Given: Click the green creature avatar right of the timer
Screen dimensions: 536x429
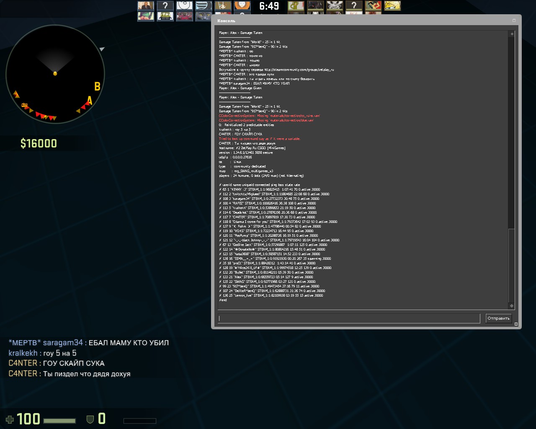Looking at the screenshot, I should (296, 5).
